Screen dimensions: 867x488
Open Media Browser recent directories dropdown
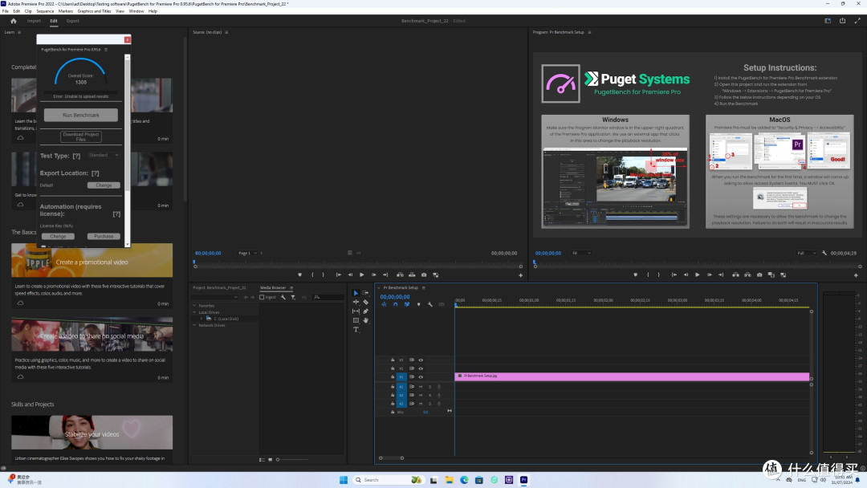tap(215, 297)
